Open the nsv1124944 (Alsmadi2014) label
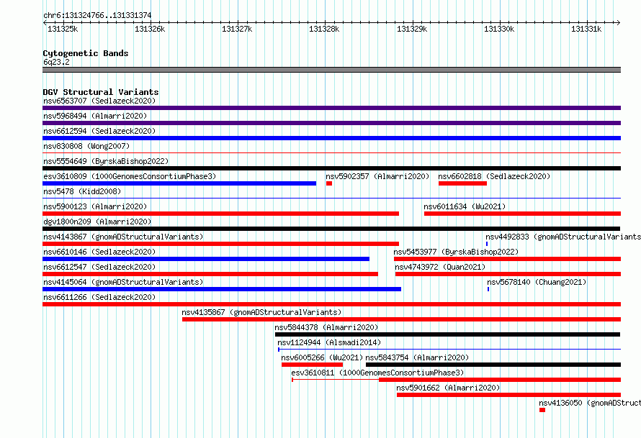 click(329, 342)
